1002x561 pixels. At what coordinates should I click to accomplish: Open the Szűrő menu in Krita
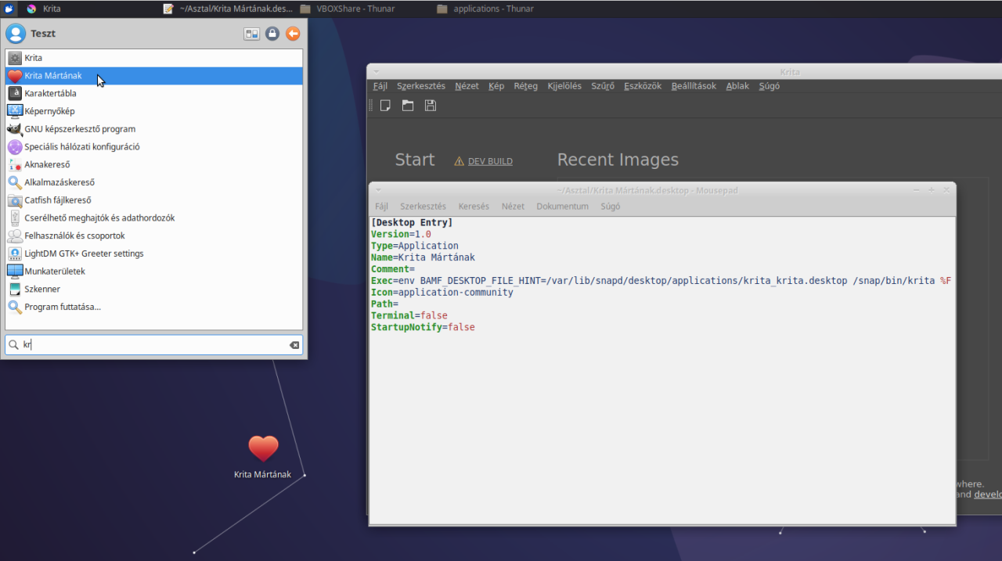603,86
